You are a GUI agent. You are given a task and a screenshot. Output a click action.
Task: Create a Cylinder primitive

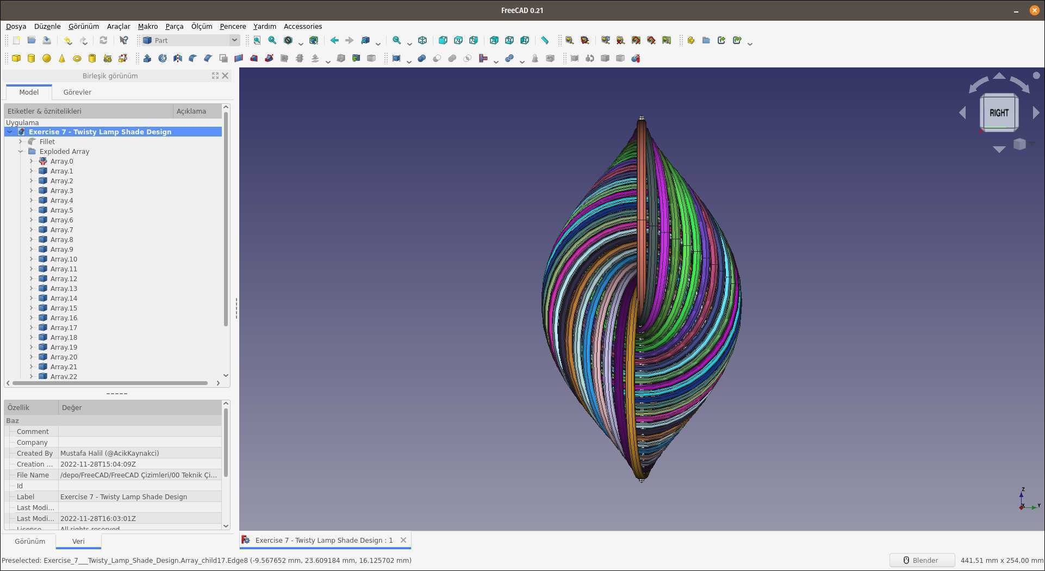click(32, 58)
